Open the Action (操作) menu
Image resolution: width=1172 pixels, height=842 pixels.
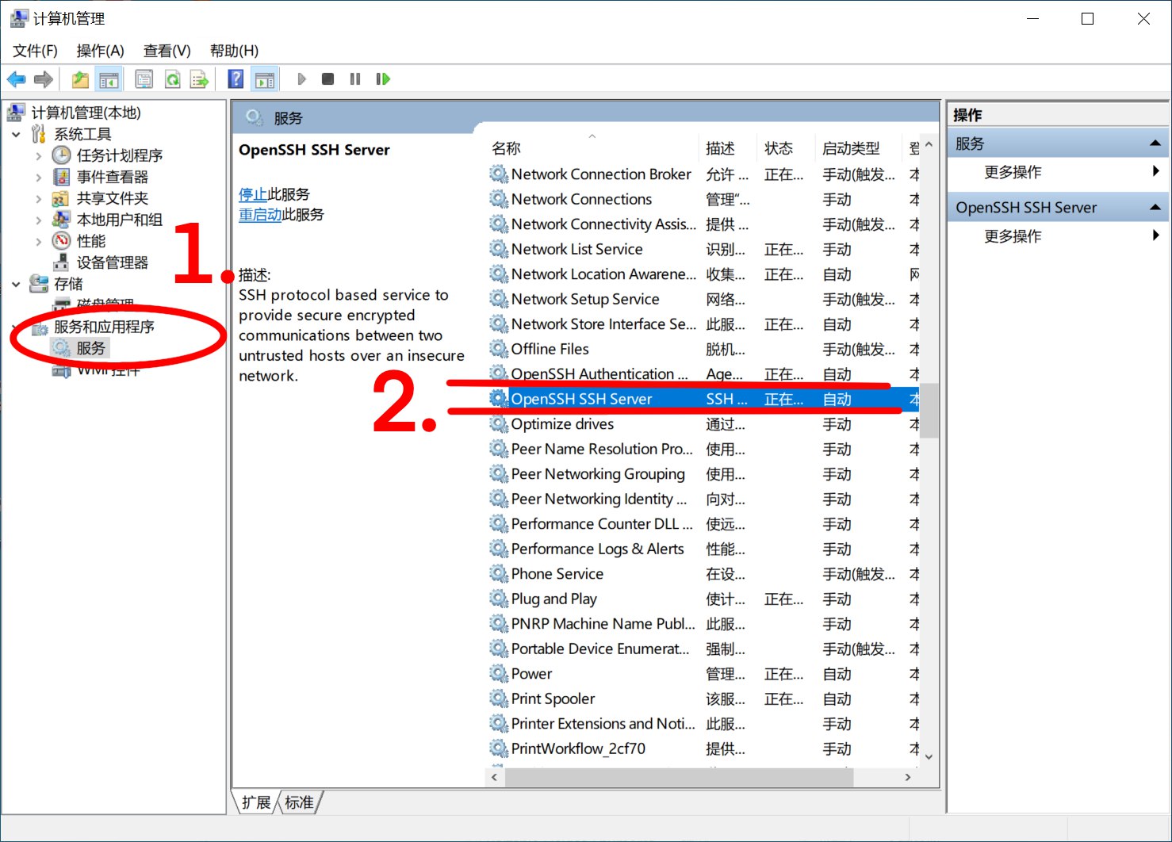[100, 51]
